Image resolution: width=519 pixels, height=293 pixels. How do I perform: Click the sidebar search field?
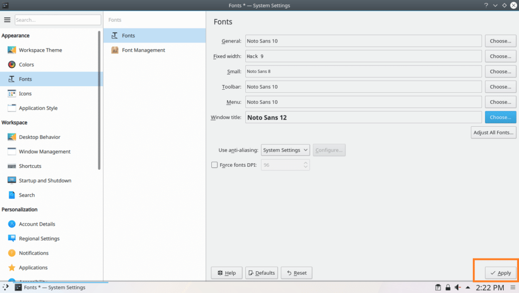click(57, 19)
